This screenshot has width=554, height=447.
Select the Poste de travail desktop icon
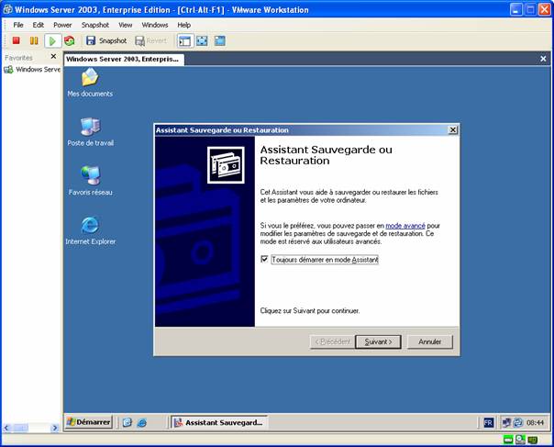[91, 132]
